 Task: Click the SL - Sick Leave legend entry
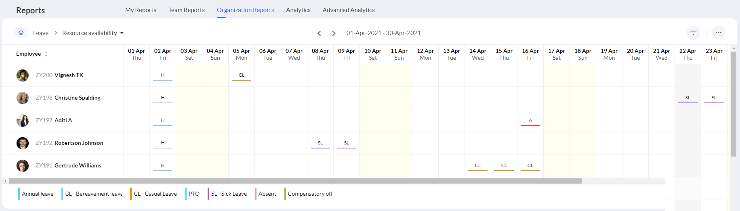click(x=228, y=194)
